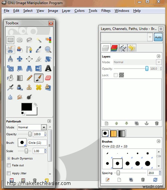
Task: Select the Foreground Select tool
Action: 20,50
